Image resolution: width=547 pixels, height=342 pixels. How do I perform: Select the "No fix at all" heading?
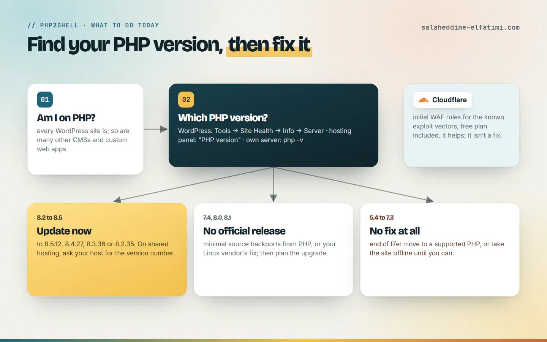click(395, 231)
